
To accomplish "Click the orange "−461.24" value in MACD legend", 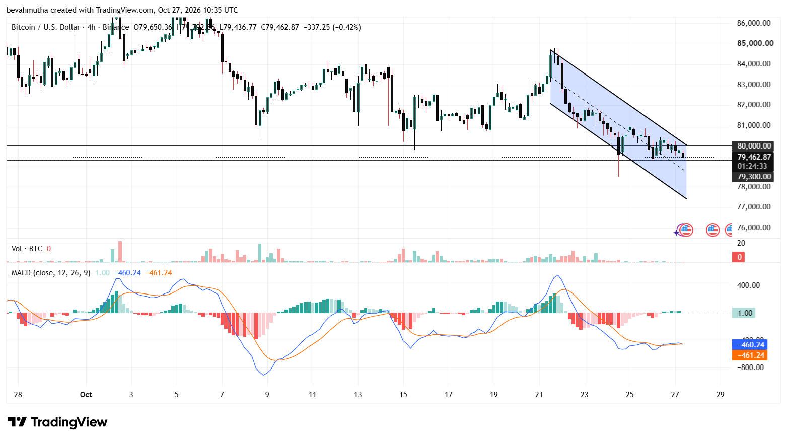I will coord(159,273).
